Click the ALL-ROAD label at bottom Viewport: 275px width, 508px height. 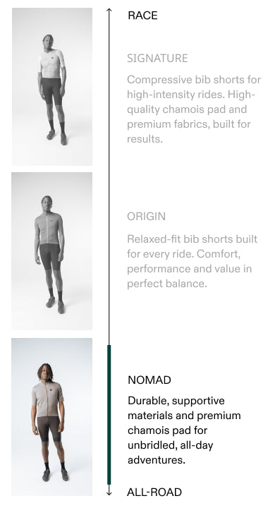coord(154,492)
